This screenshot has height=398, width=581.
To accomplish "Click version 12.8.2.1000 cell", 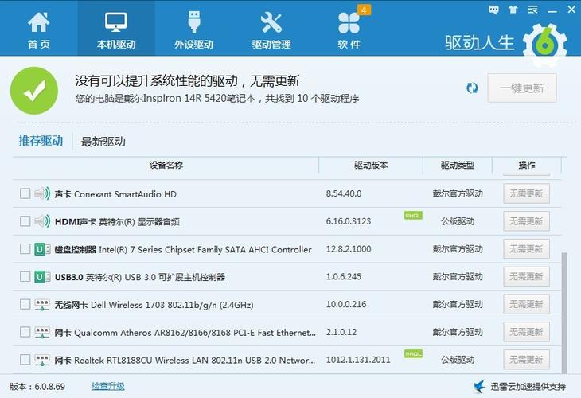I will pos(349,248).
